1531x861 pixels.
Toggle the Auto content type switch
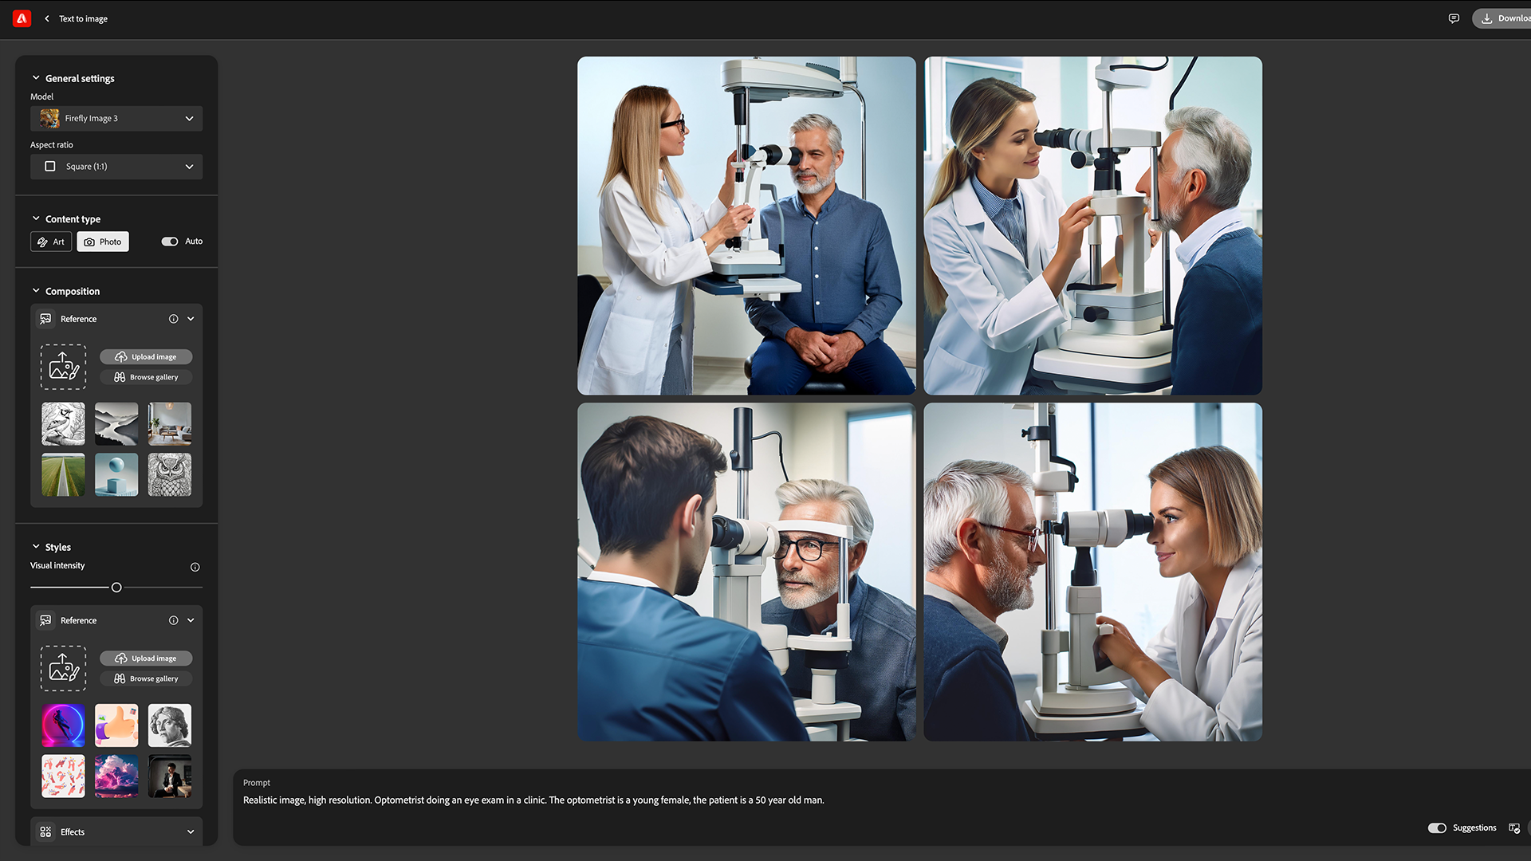(x=170, y=242)
